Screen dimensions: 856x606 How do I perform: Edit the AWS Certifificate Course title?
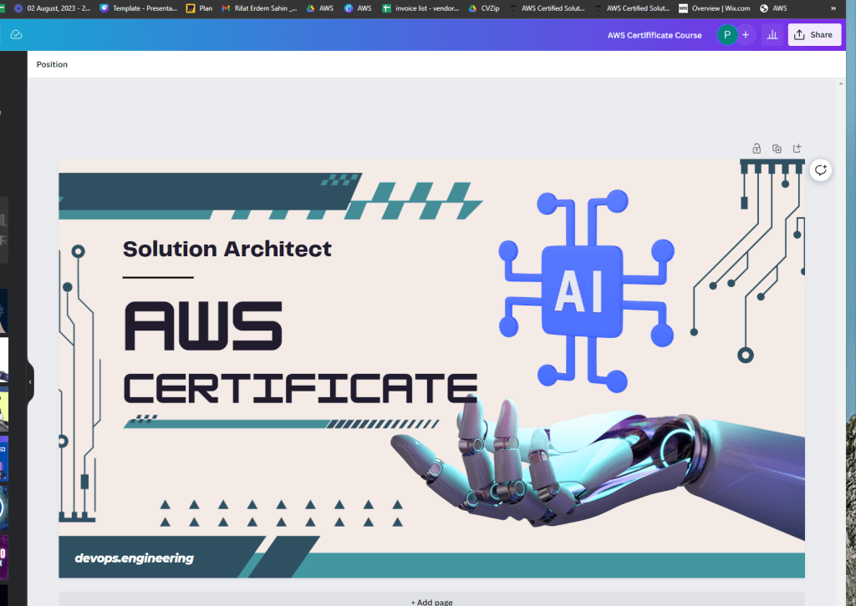pyautogui.click(x=654, y=35)
